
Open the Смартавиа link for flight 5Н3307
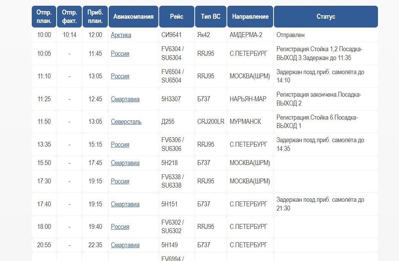coord(125,99)
